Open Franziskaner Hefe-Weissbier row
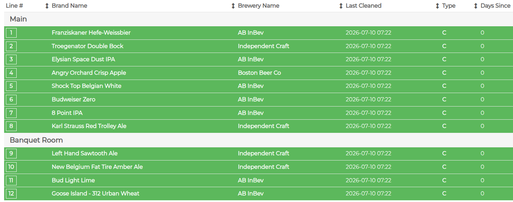The height and width of the screenshot is (202, 513). [259, 33]
